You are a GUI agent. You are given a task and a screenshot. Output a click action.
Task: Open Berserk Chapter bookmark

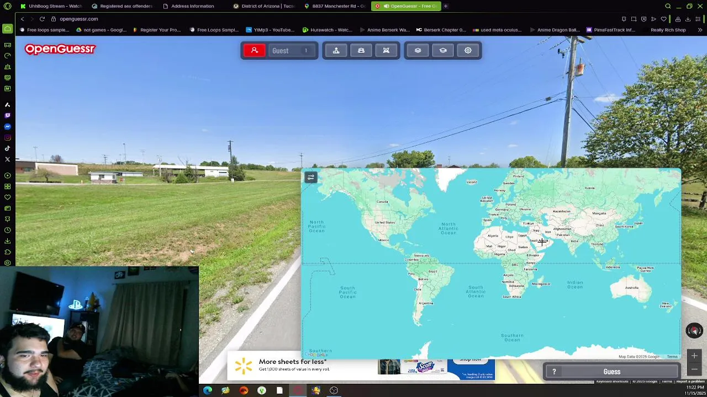[441, 30]
